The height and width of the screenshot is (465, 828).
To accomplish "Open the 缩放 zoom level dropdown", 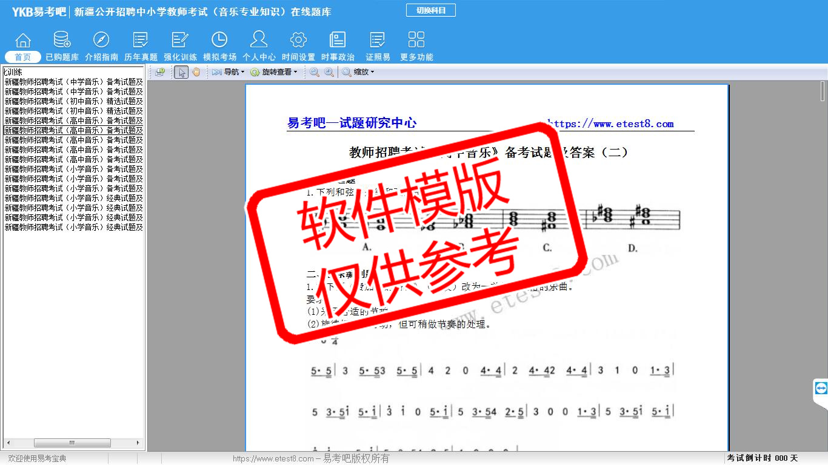I will click(358, 72).
